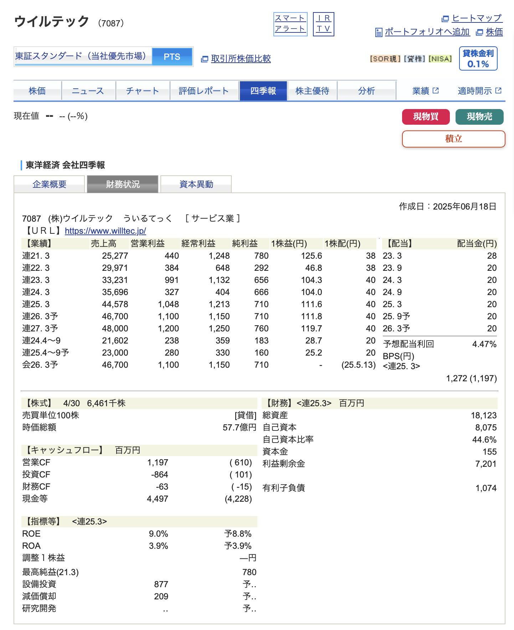The height and width of the screenshot is (630, 514).
Task: Click the 設備投資 value 877
Action: tap(161, 584)
